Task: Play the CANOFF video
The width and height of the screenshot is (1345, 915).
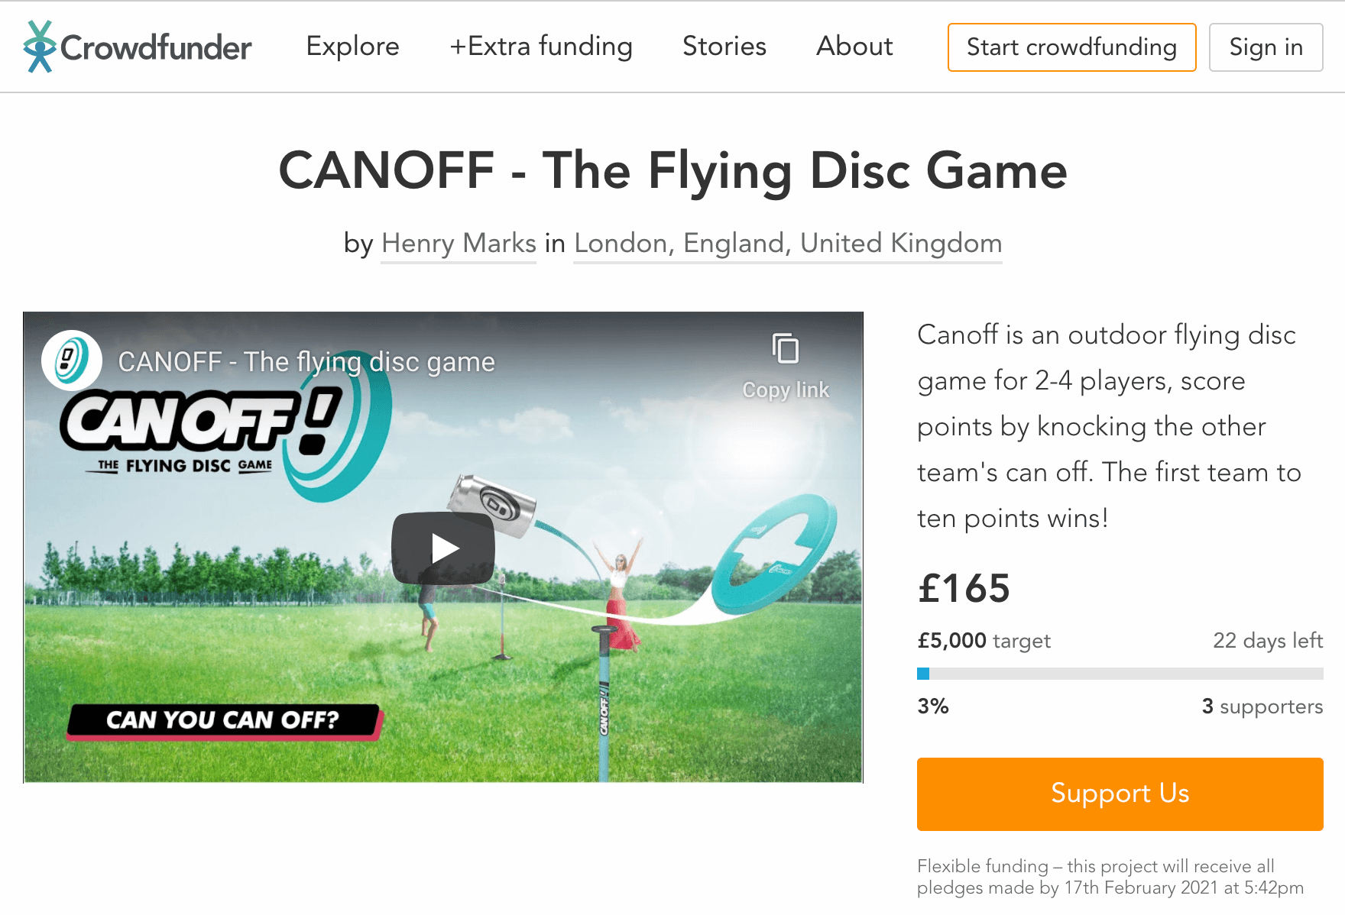Action: (443, 548)
